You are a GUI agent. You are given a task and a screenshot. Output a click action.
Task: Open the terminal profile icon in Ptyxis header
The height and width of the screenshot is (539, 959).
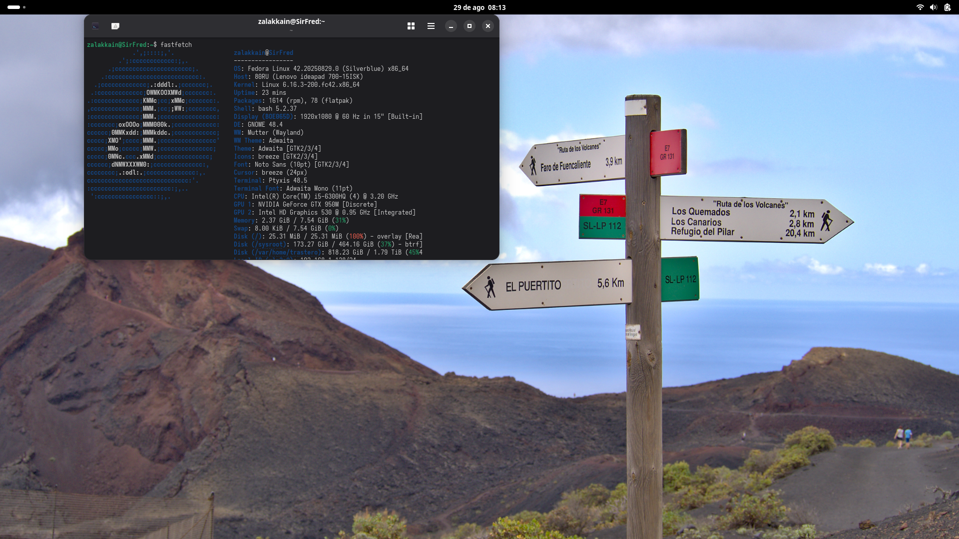pos(95,26)
